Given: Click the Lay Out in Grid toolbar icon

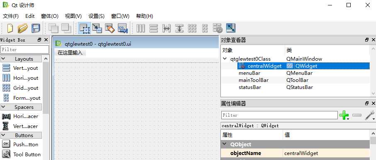Looking at the screenshot, I should tap(192, 28).
